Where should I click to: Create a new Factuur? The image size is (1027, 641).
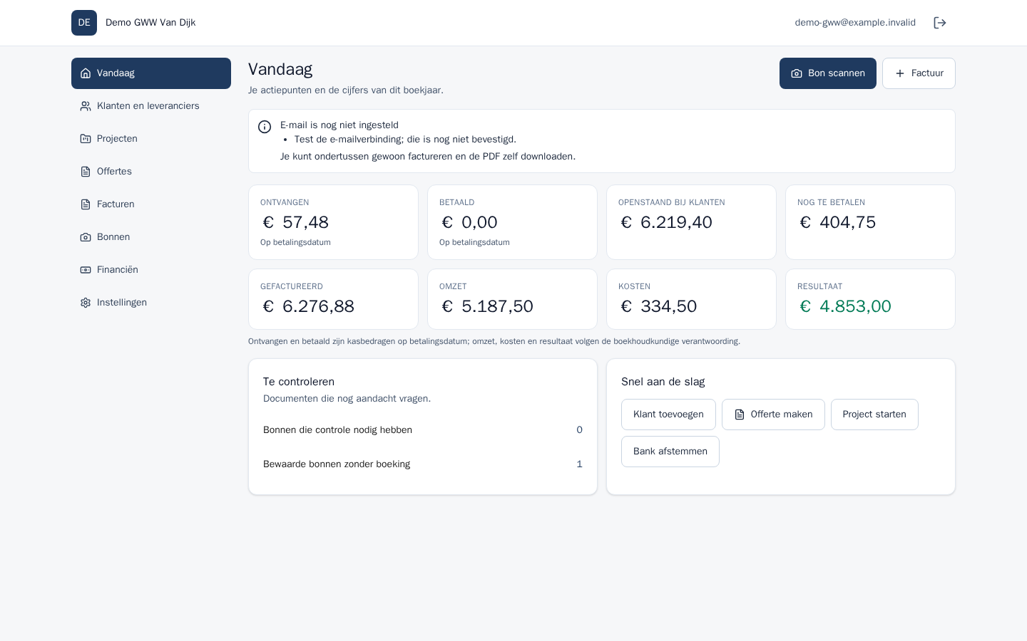coord(919,73)
